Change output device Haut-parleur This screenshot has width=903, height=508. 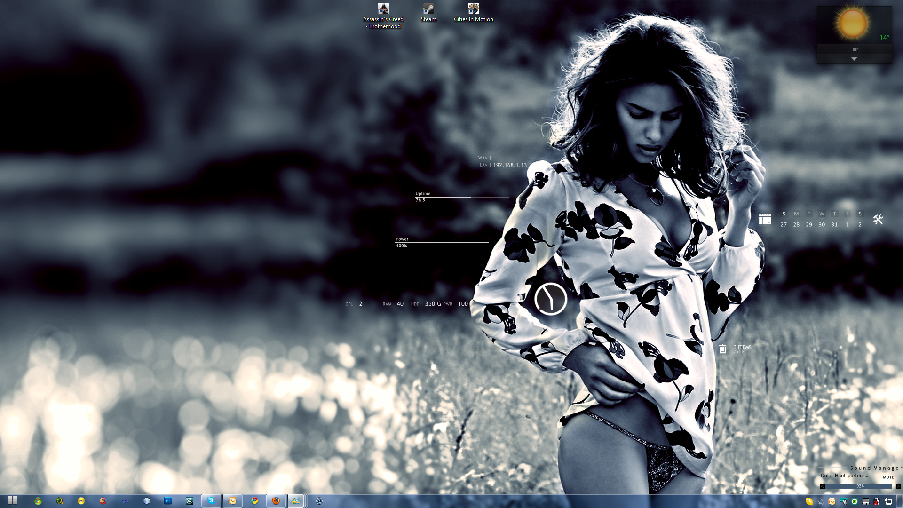click(x=851, y=476)
